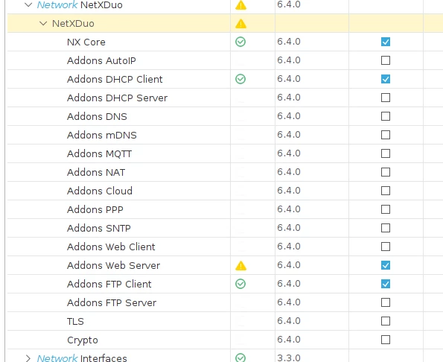
Task: Click version 3.3.0 of Network Interfaces
Action: 289,358
